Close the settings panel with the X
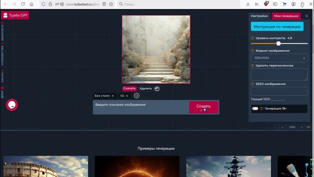 click(307, 16)
